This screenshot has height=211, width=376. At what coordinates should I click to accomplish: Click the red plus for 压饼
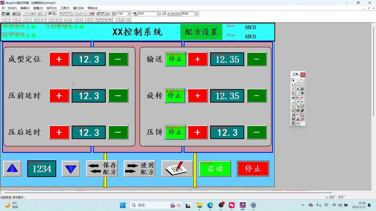(x=198, y=132)
